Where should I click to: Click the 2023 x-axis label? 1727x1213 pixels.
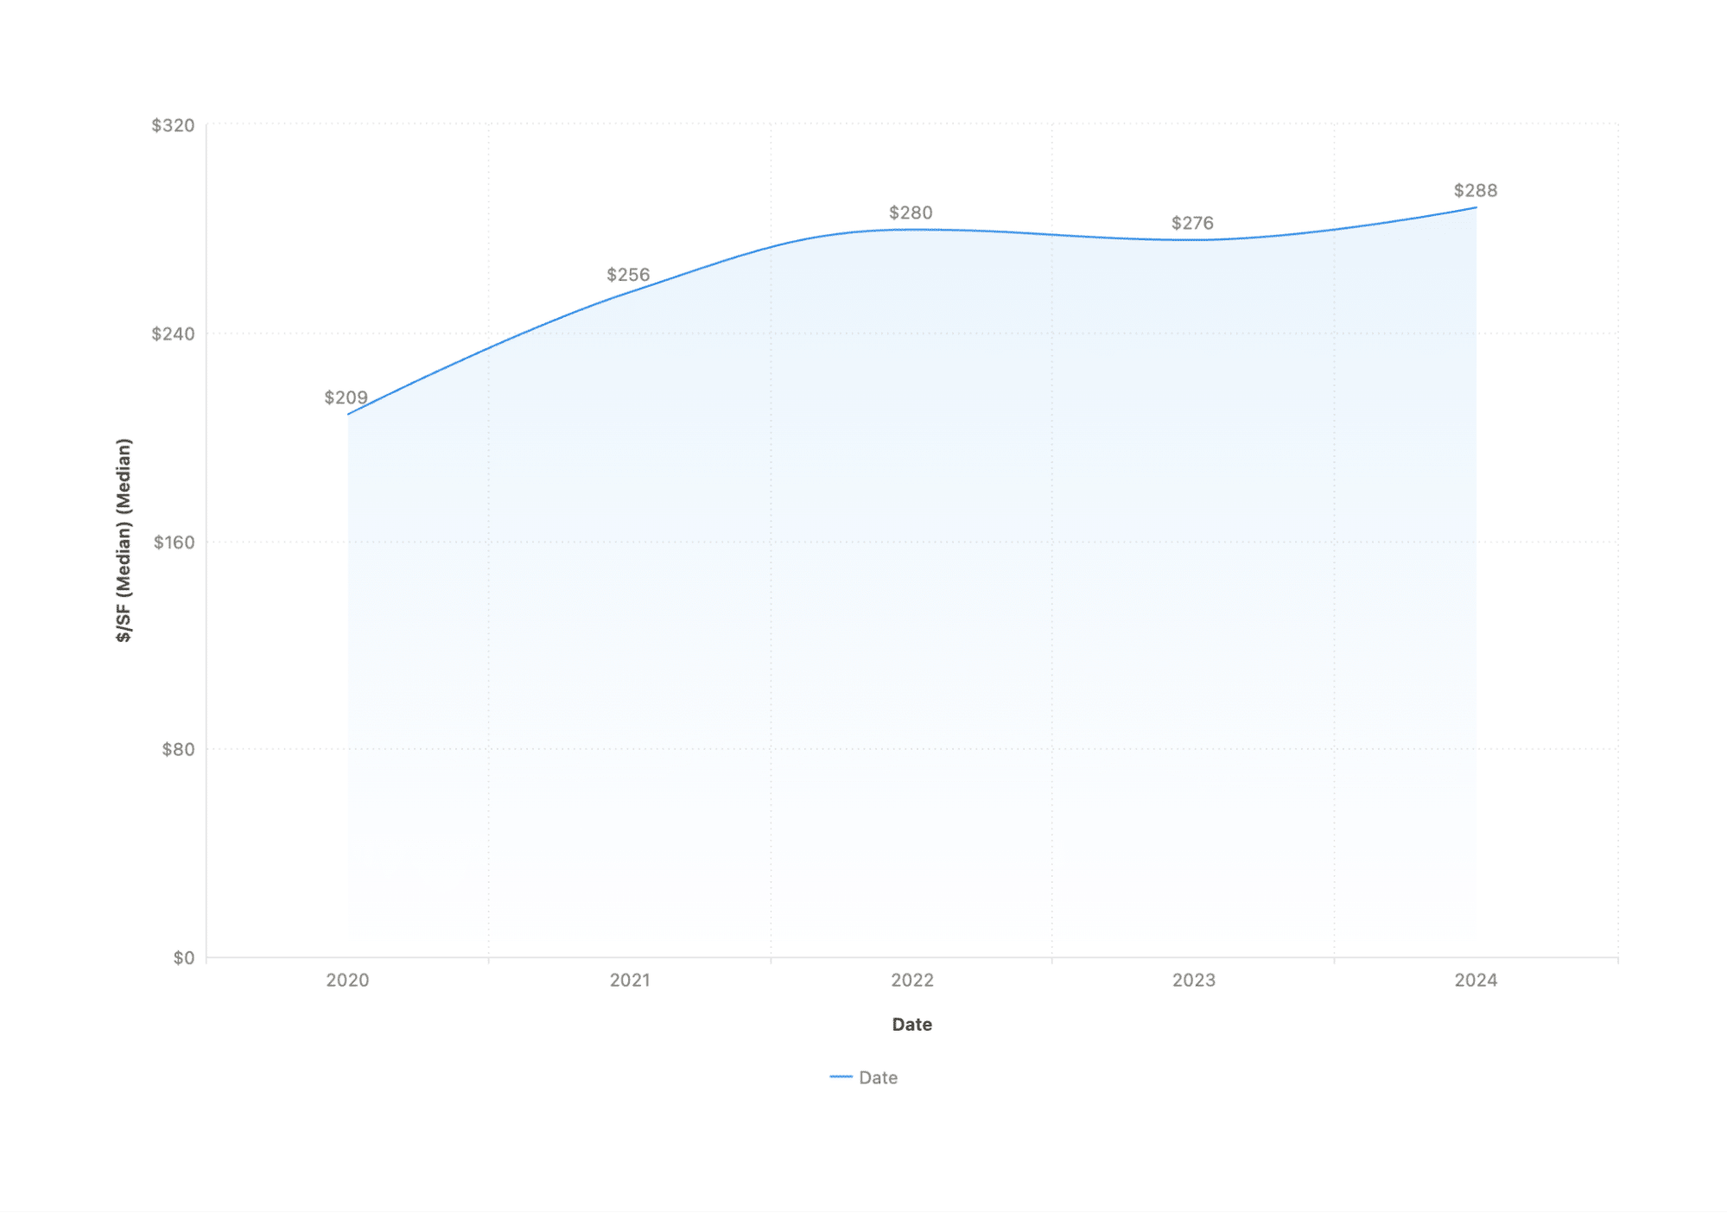coord(1194,980)
